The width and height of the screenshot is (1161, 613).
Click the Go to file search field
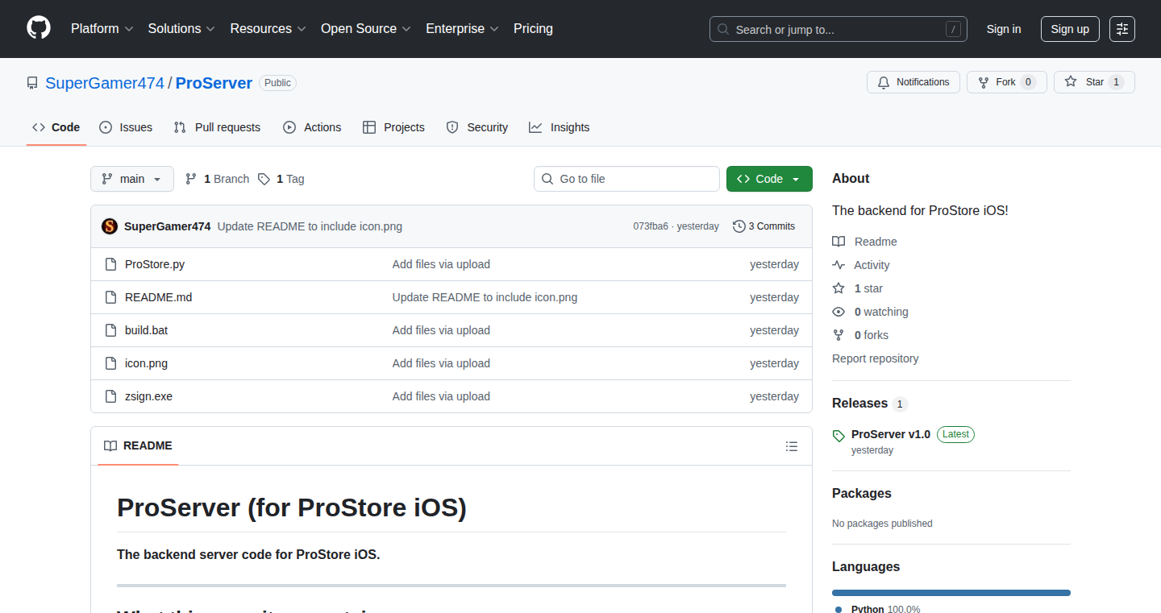626,179
